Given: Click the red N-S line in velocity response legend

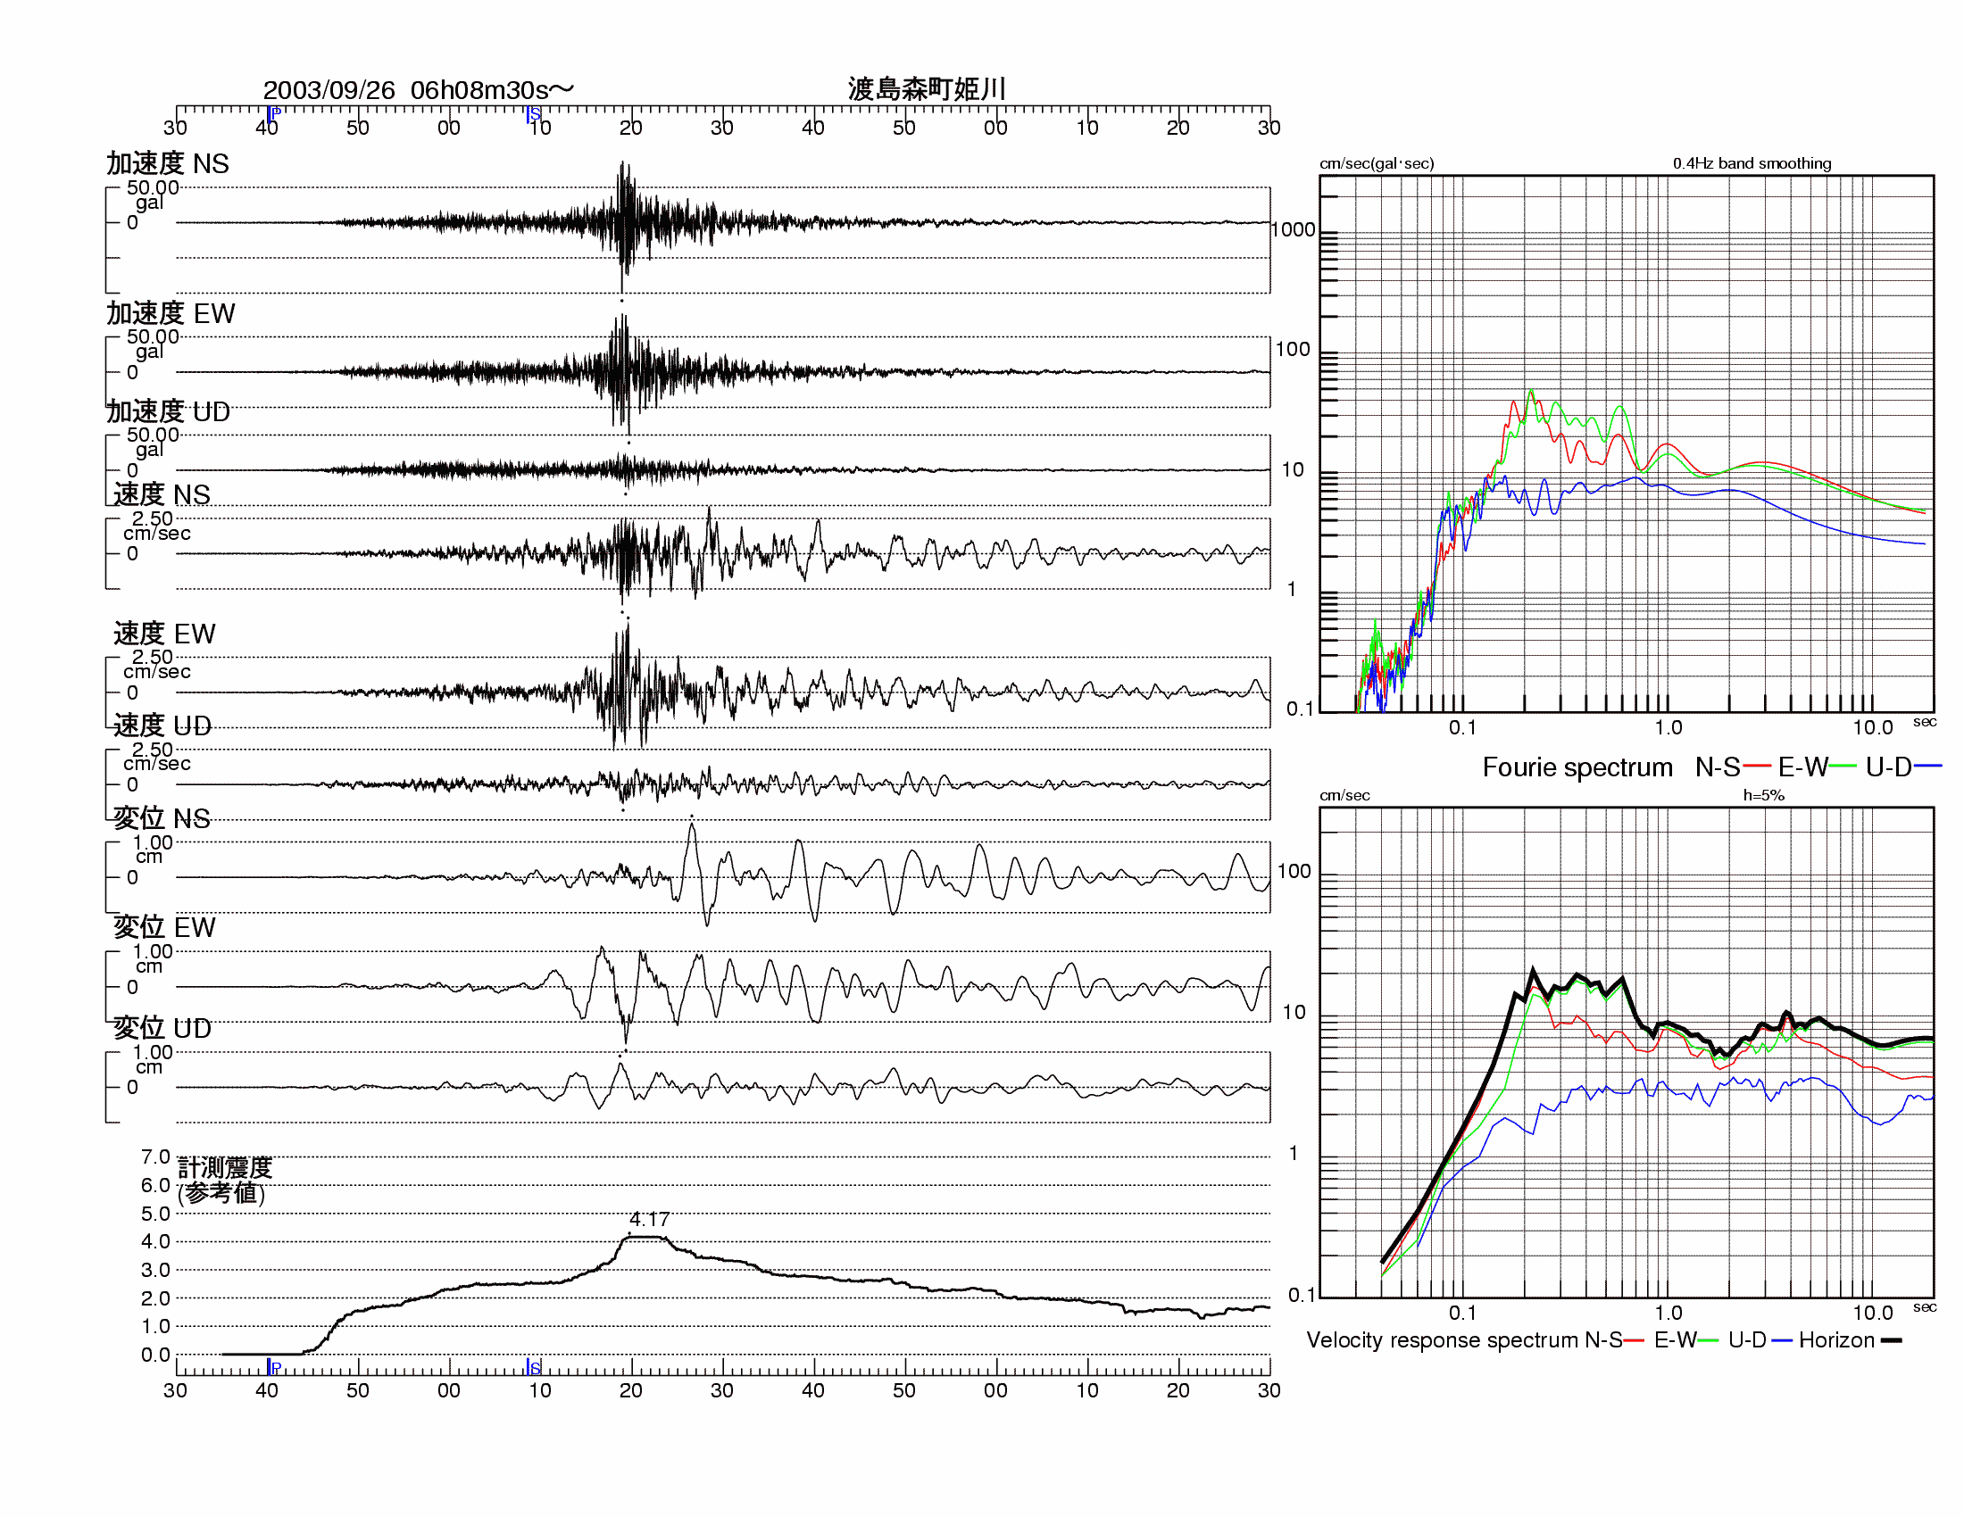Looking at the screenshot, I should tap(1633, 1340).
